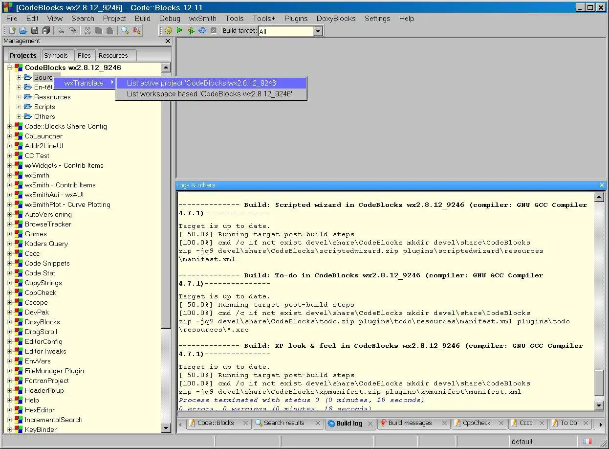Click the Copy toolbar icon
609x449 pixels.
[x=99, y=31]
